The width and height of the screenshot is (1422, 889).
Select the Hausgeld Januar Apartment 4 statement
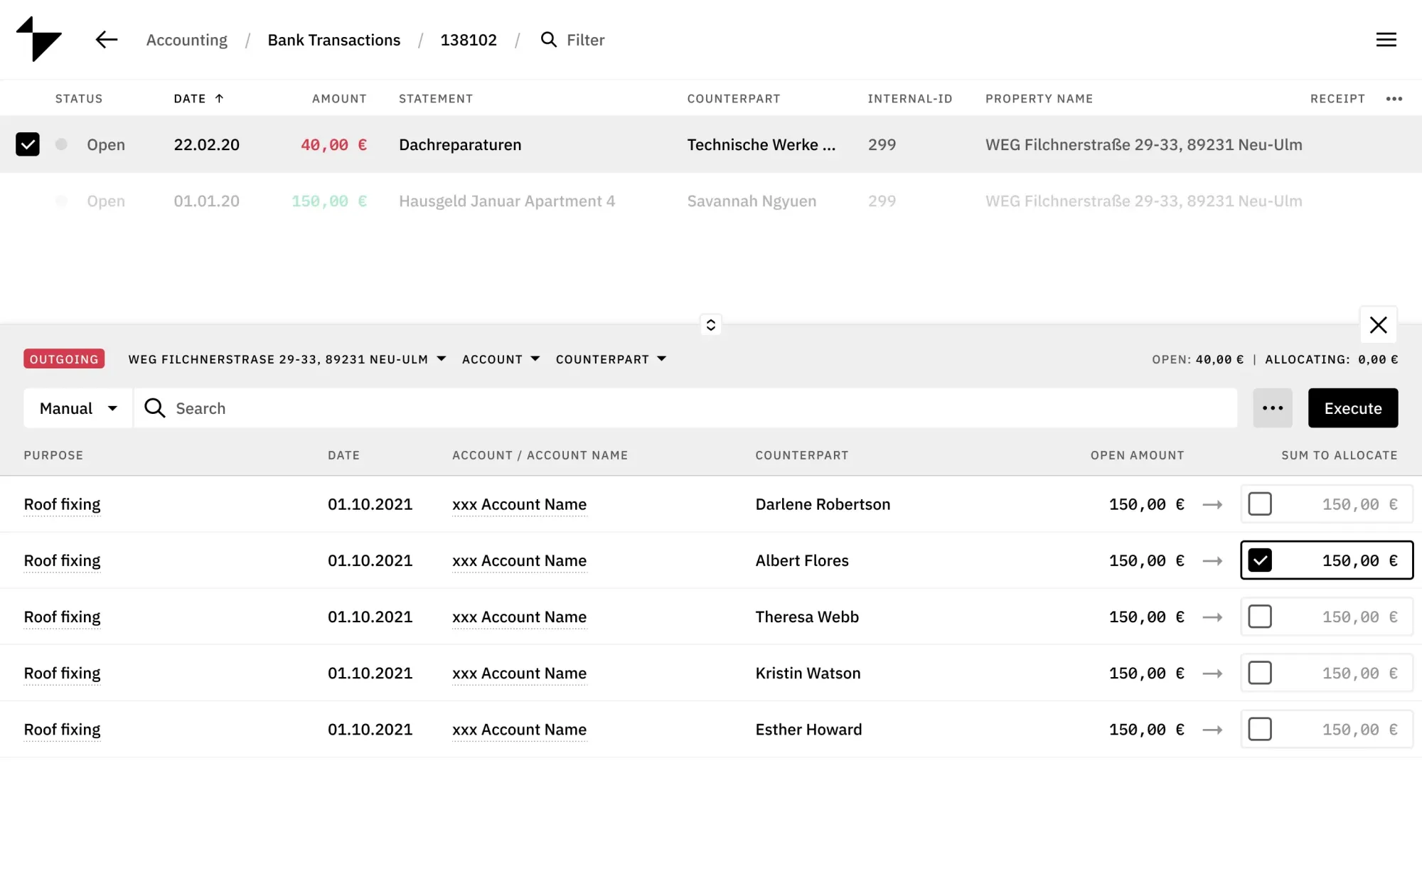coord(506,201)
